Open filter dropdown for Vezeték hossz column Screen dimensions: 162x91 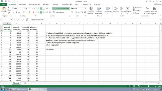tap(20, 31)
